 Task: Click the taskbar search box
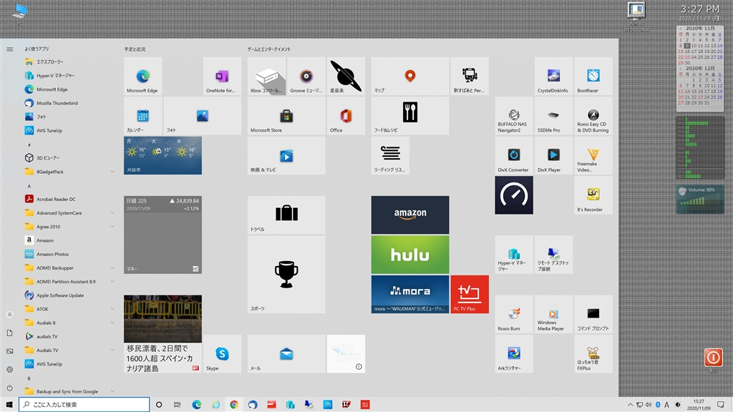(84, 405)
